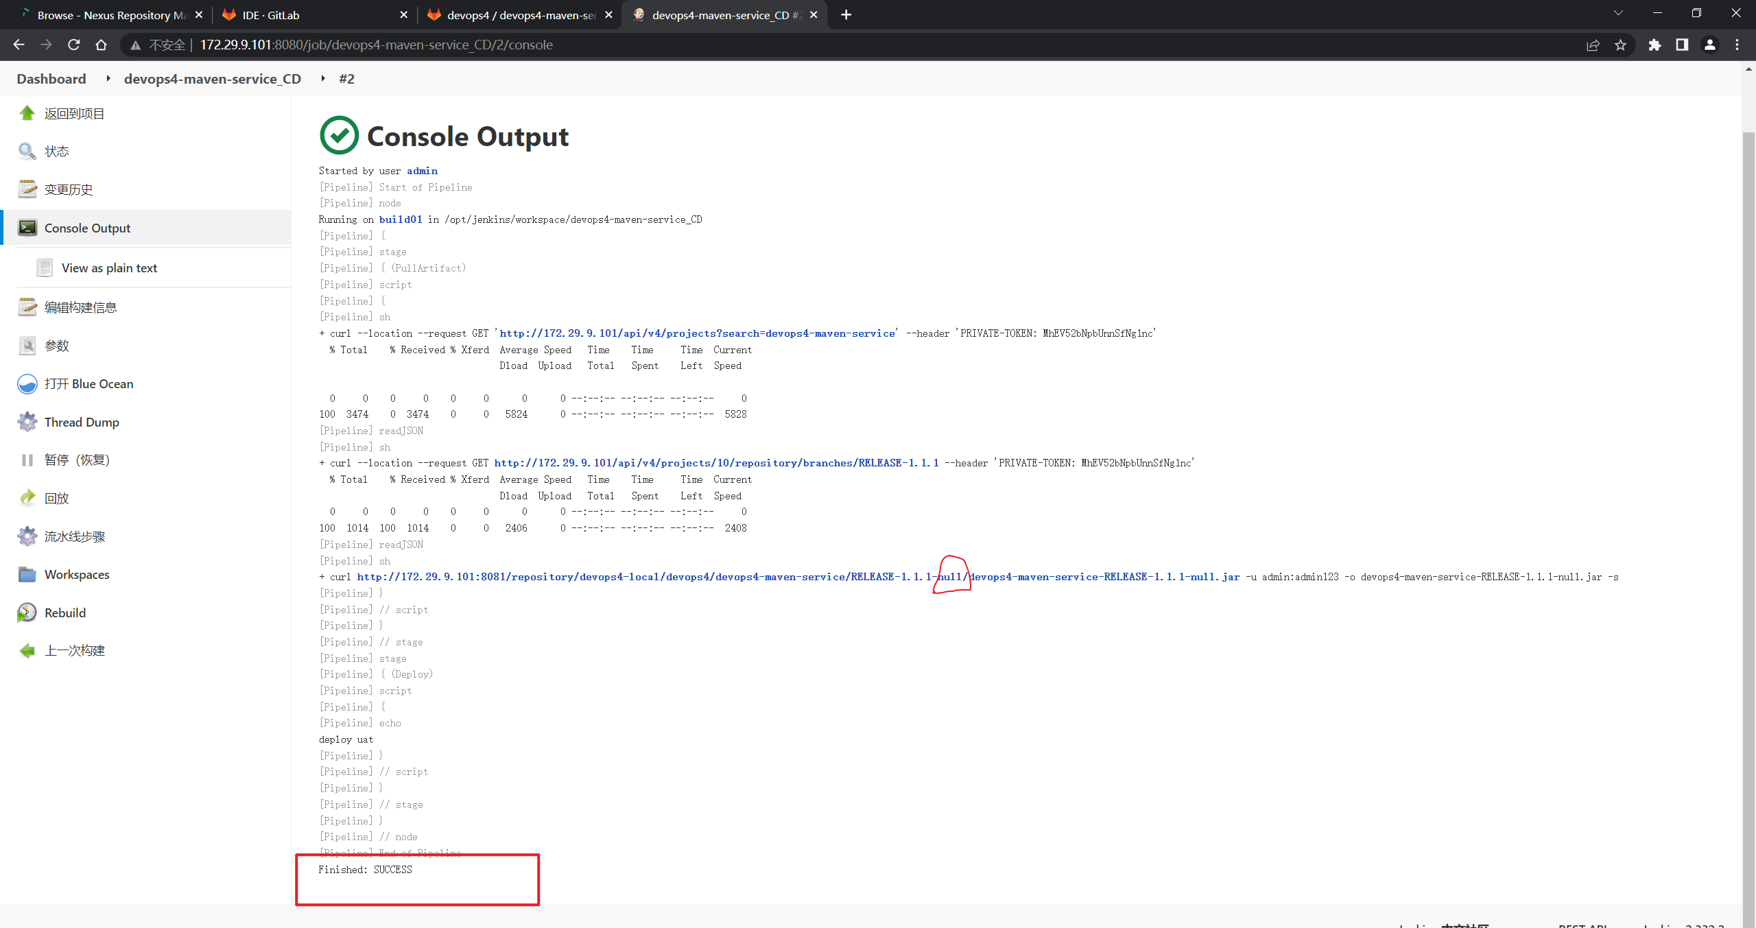Toggle the browser side panel

click(x=1682, y=45)
